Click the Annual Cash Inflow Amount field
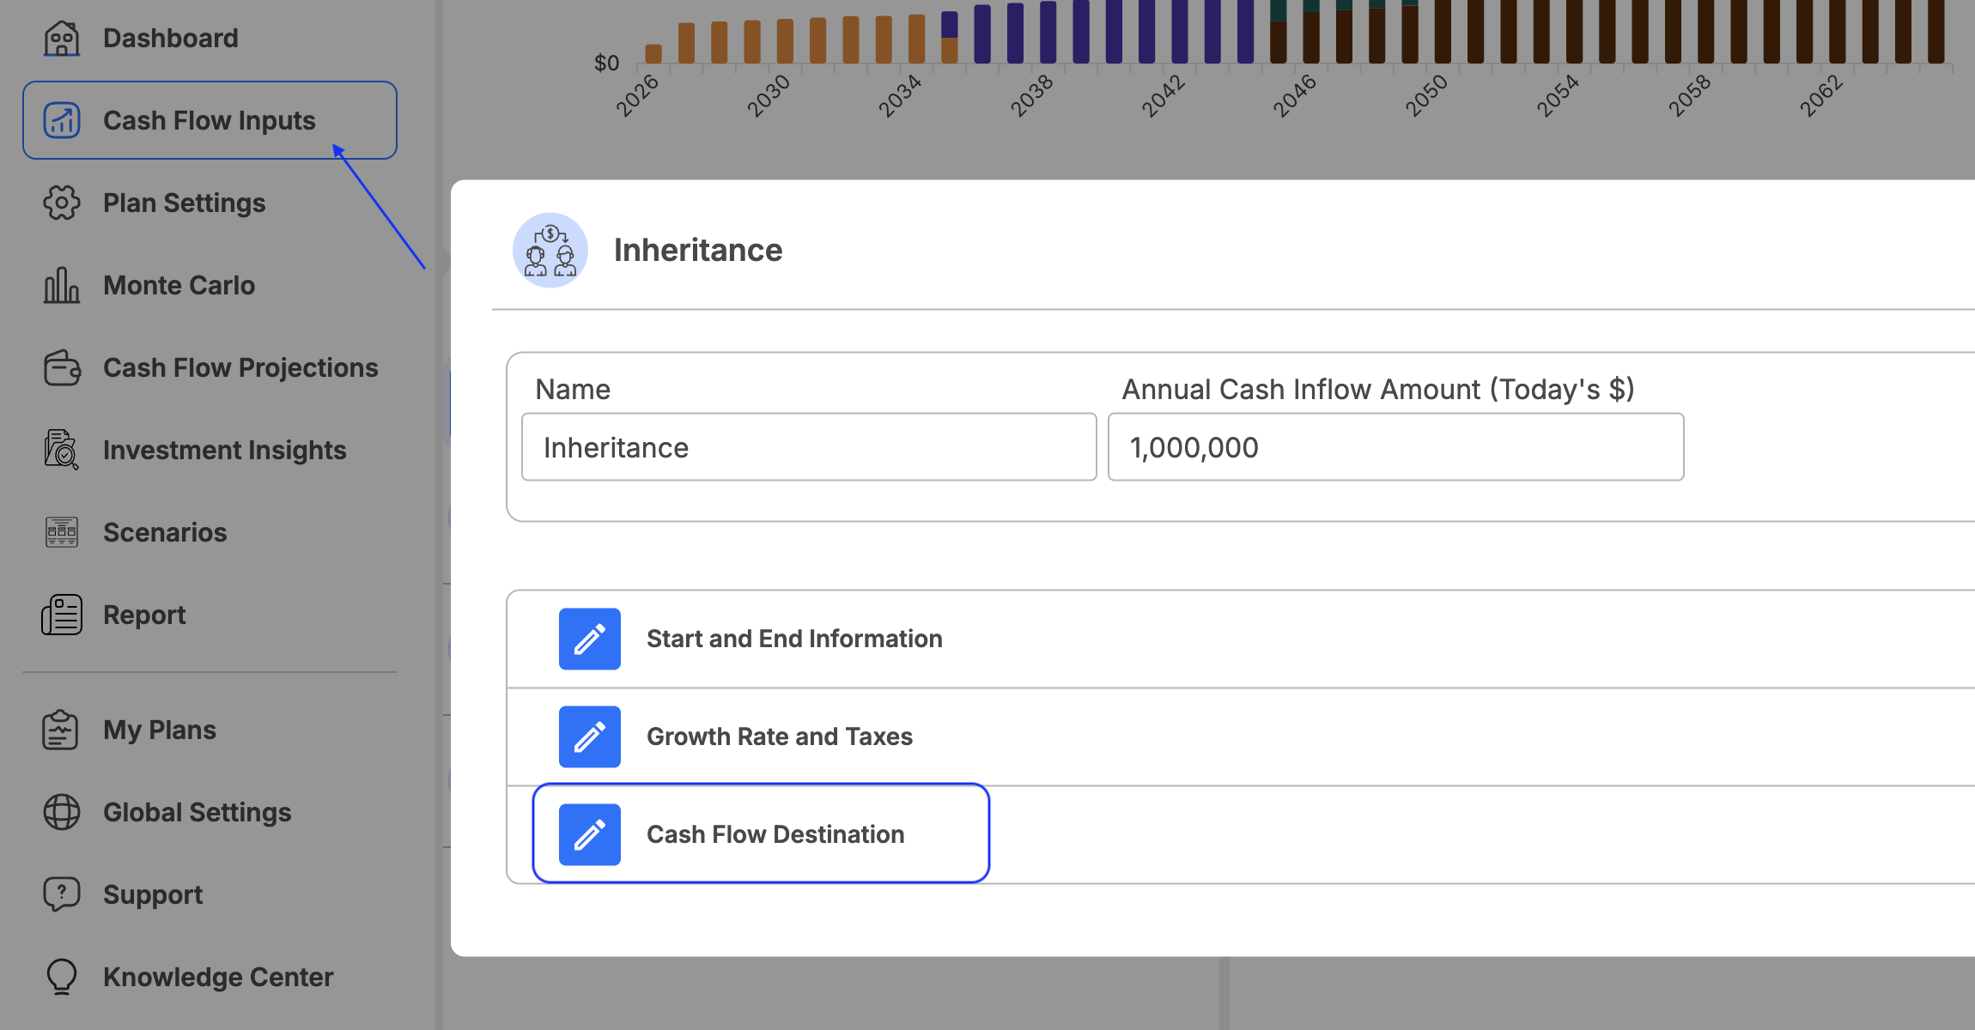Image resolution: width=1975 pixels, height=1030 pixels. click(1395, 447)
